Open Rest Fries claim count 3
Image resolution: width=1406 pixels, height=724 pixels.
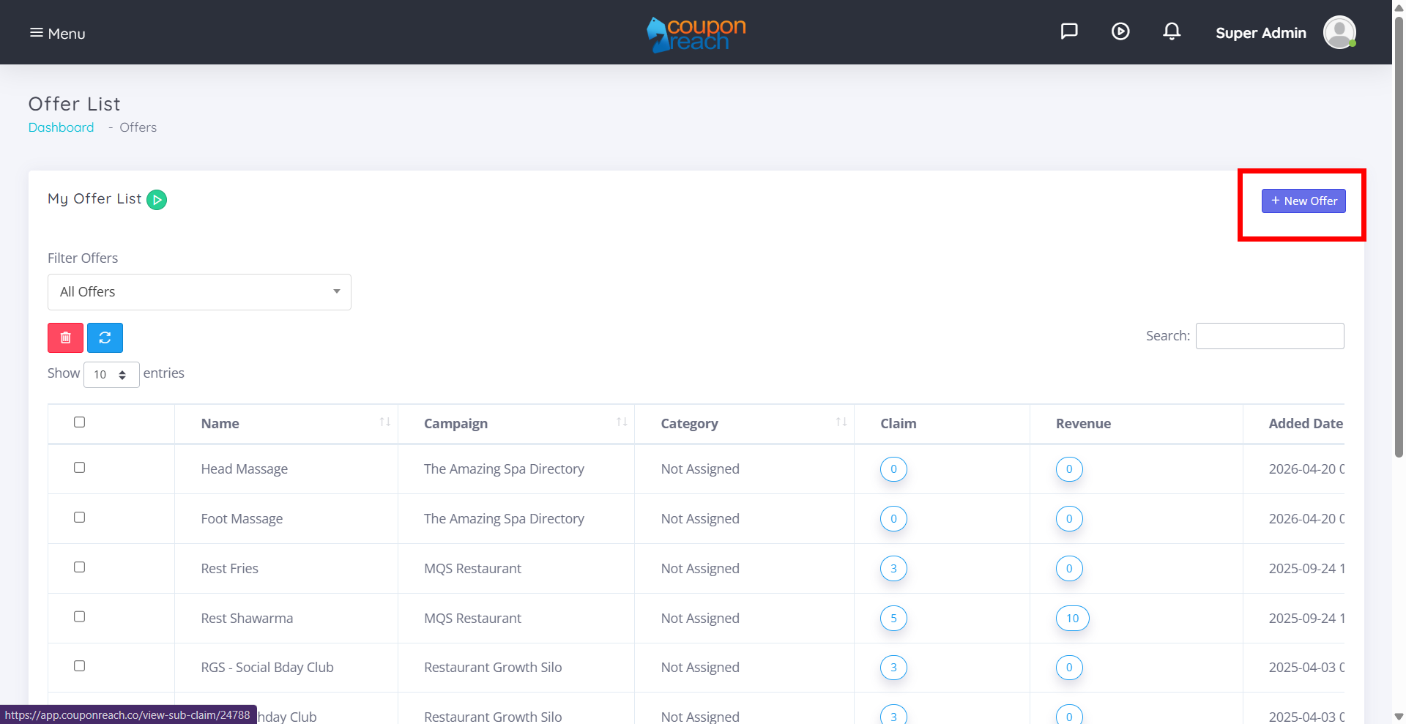coord(893,569)
